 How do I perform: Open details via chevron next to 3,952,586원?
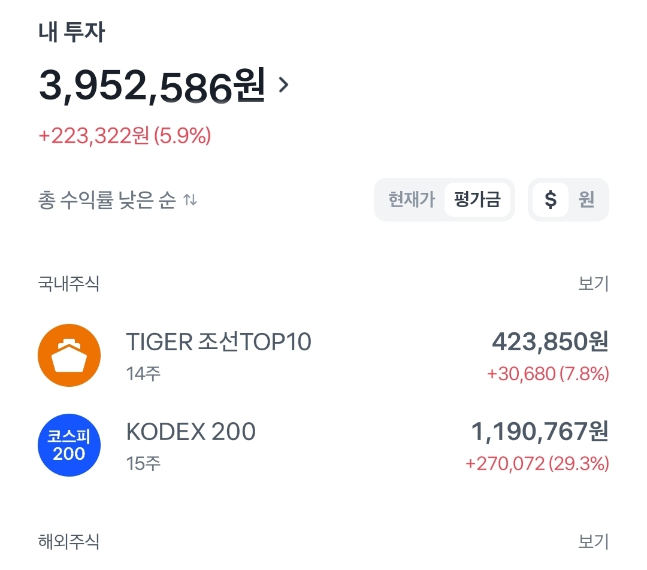(284, 85)
